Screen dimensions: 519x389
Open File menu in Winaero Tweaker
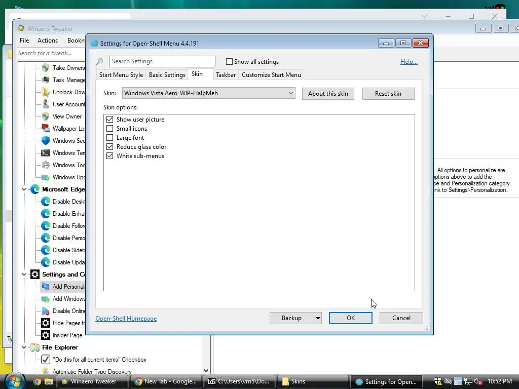tap(24, 41)
